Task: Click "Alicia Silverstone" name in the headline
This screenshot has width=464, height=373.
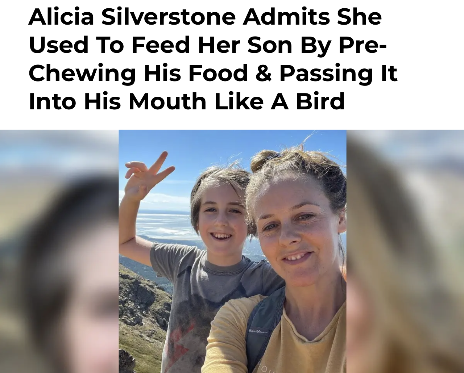Action: click(x=132, y=17)
